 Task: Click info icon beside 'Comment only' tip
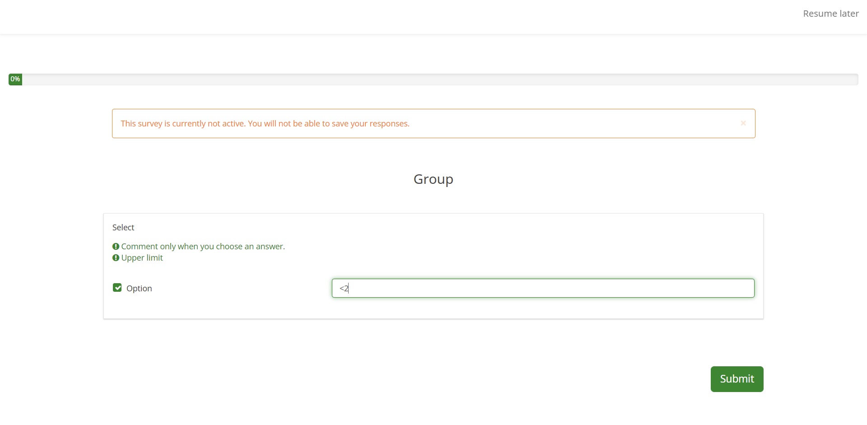(x=116, y=247)
